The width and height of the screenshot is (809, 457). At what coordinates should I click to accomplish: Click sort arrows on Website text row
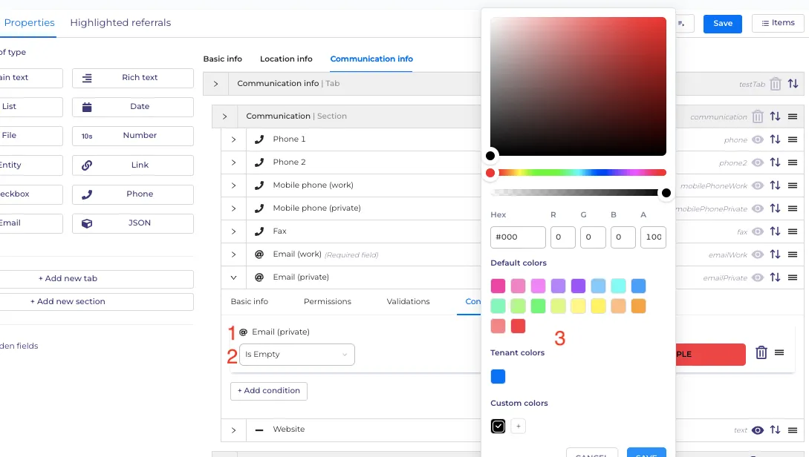click(775, 430)
